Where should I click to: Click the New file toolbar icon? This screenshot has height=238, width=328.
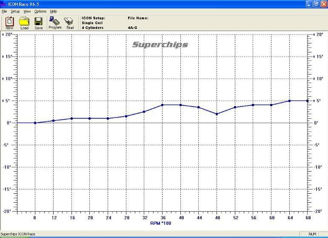tap(9, 23)
